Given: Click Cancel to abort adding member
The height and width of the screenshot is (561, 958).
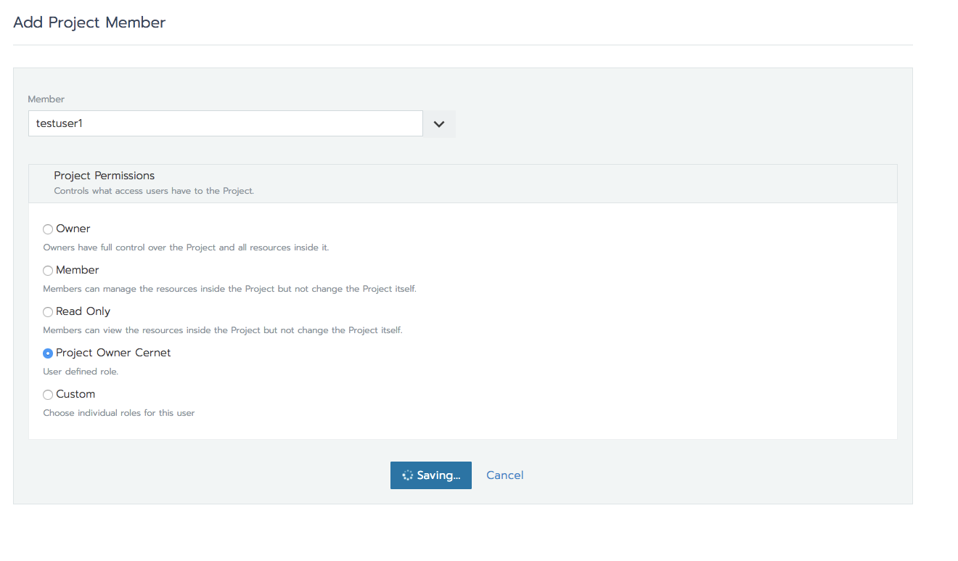Looking at the screenshot, I should click(x=504, y=475).
